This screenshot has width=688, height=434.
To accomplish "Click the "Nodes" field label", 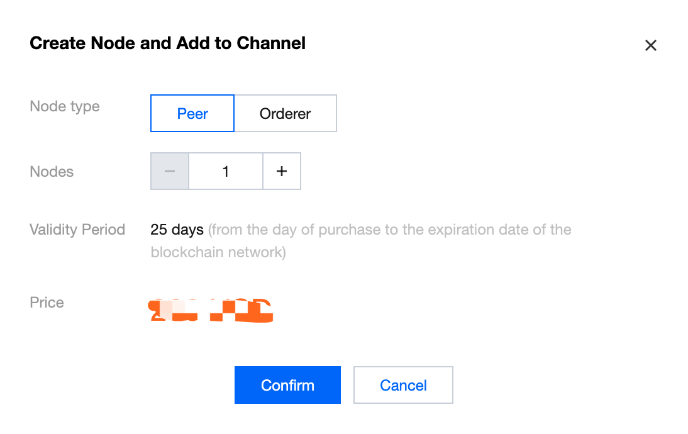I will point(52,172).
